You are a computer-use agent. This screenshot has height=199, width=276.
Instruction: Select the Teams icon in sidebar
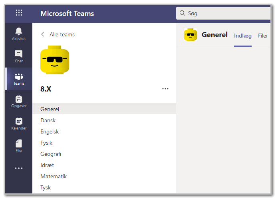point(19,77)
